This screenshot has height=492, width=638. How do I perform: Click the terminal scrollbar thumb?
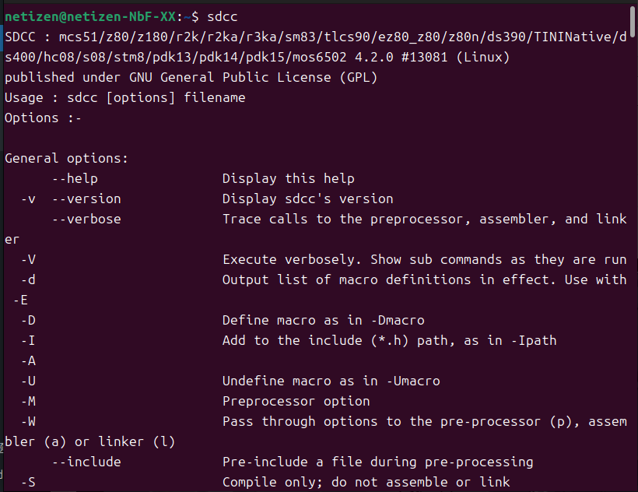coord(633,23)
